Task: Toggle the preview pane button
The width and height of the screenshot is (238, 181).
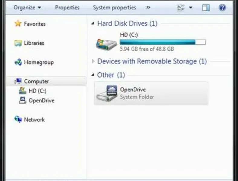Action: (206, 8)
